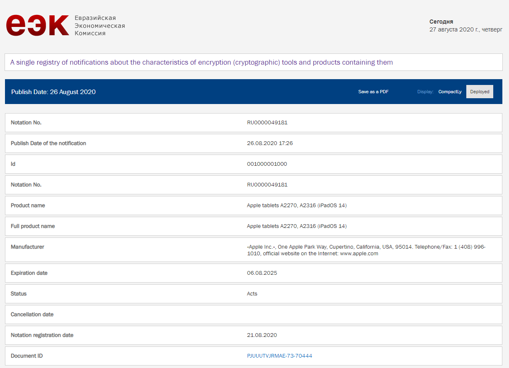Click the Publish Date: 26 August 2020 header
This screenshot has width=509, height=368.
pyautogui.click(x=53, y=92)
